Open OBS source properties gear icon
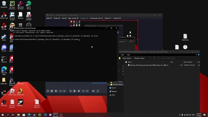 point(79,91)
